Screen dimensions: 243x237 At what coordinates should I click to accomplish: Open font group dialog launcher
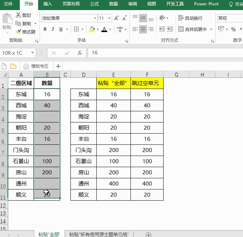[x=127, y=41]
